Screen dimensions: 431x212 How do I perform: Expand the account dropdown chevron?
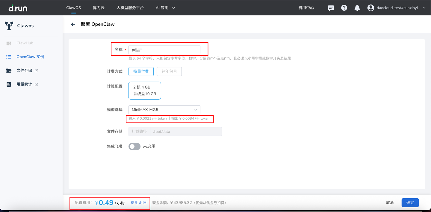pos(424,8)
